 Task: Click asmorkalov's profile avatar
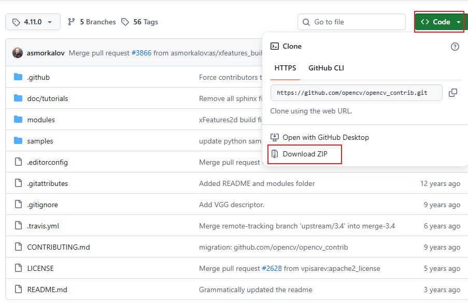pyautogui.click(x=17, y=52)
